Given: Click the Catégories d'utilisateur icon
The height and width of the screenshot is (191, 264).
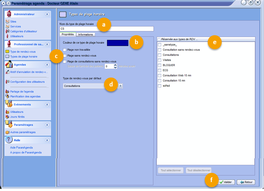Looking at the screenshot, I should pyautogui.click(x=7, y=31).
